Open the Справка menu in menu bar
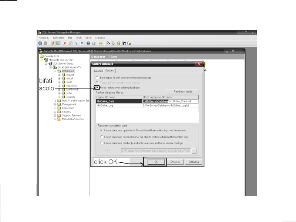Viewport: 296px width, 222px height. pos(100,38)
